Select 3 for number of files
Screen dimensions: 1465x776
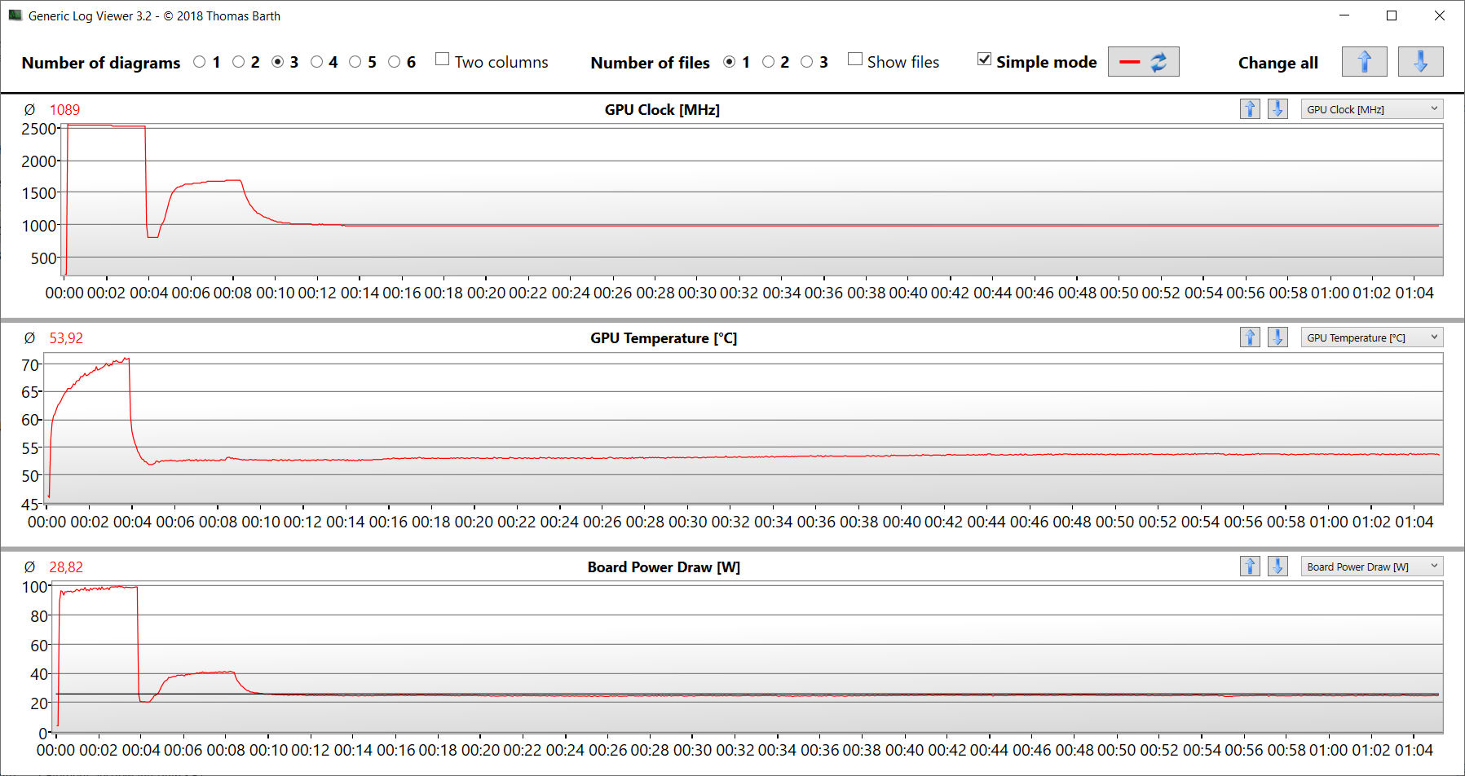pyautogui.click(x=807, y=62)
